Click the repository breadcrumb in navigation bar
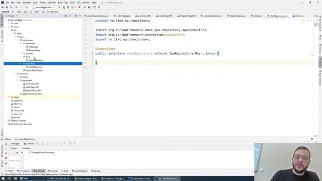This screenshot has width=322, height=181. [x=53, y=12]
